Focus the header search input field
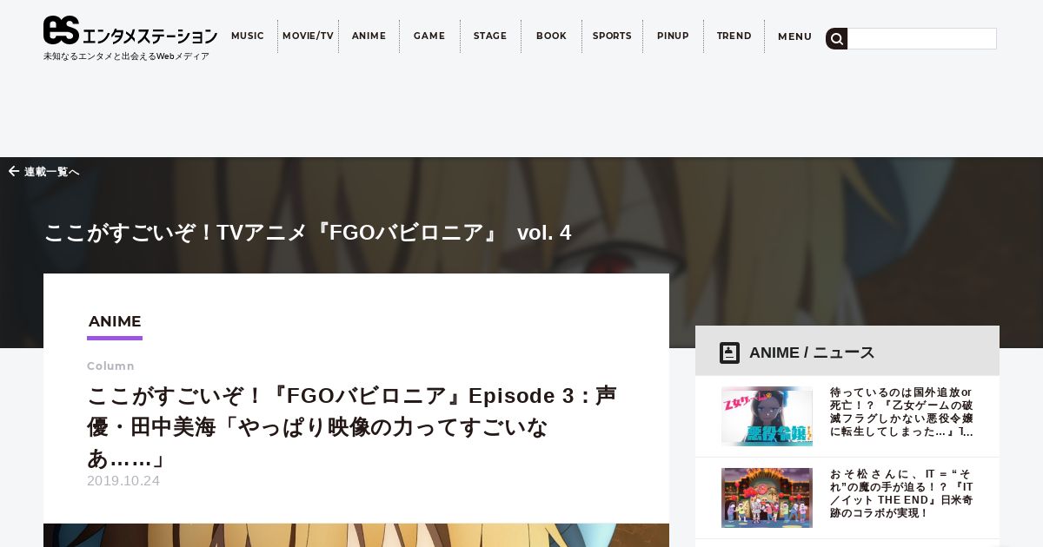 coord(921,38)
